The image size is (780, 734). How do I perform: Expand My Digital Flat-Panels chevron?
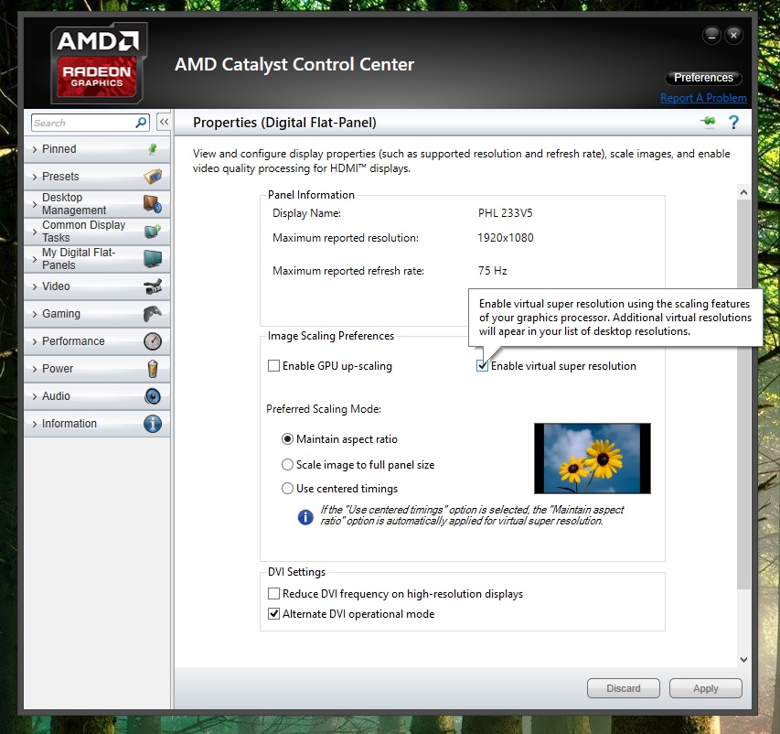(x=35, y=259)
